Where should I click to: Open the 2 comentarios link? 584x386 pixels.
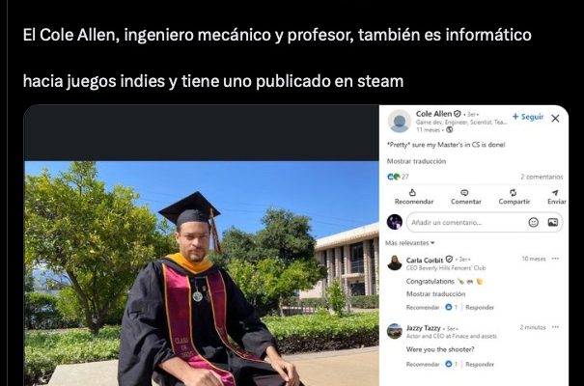pyautogui.click(x=542, y=177)
